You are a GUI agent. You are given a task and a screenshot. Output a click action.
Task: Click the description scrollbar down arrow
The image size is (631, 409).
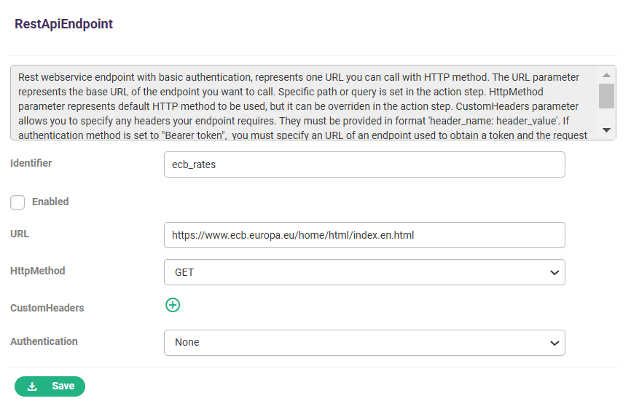(x=606, y=130)
